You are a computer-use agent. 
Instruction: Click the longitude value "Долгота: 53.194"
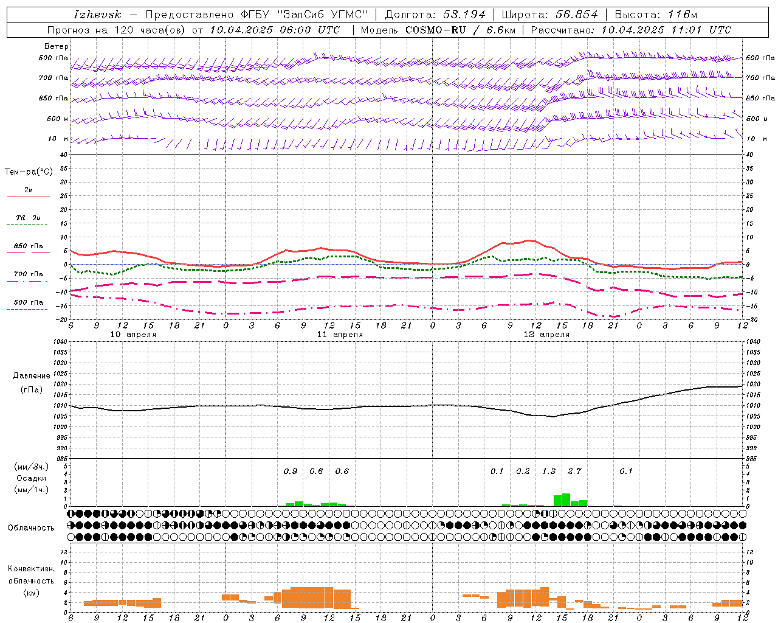coord(435,15)
